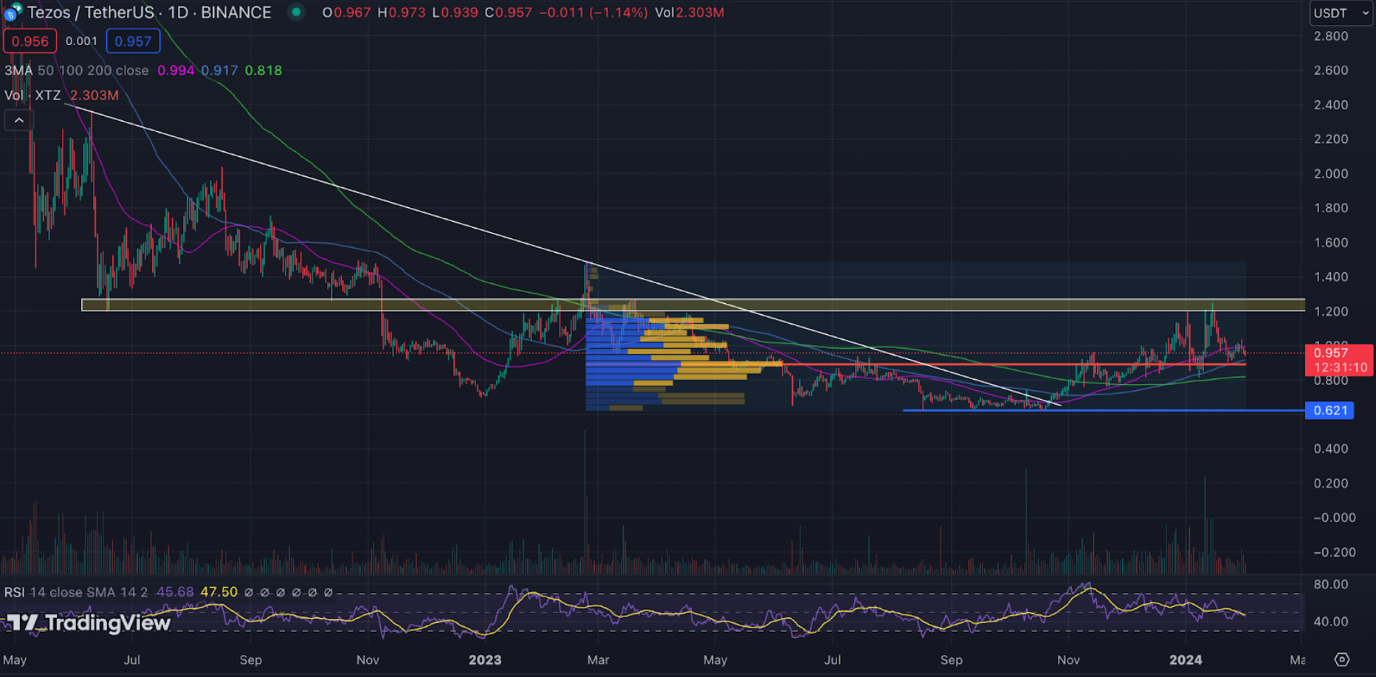Click the 0.621 blue price label
Image resolution: width=1376 pixels, height=677 pixels.
tap(1329, 410)
